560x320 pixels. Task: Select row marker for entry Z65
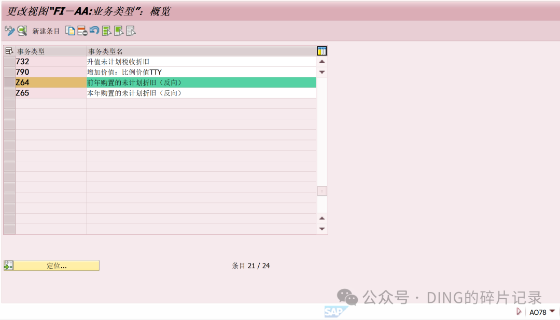(x=9, y=93)
